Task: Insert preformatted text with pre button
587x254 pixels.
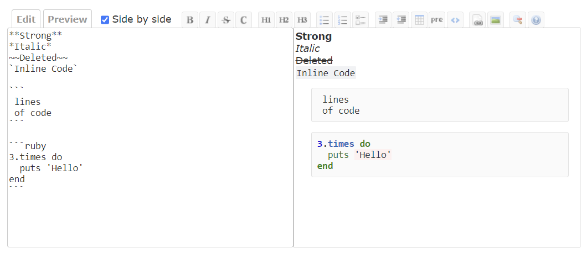Action: (437, 20)
